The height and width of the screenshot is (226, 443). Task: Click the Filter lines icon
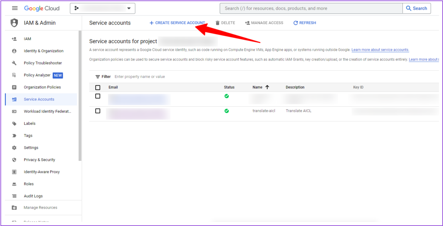tap(98, 77)
